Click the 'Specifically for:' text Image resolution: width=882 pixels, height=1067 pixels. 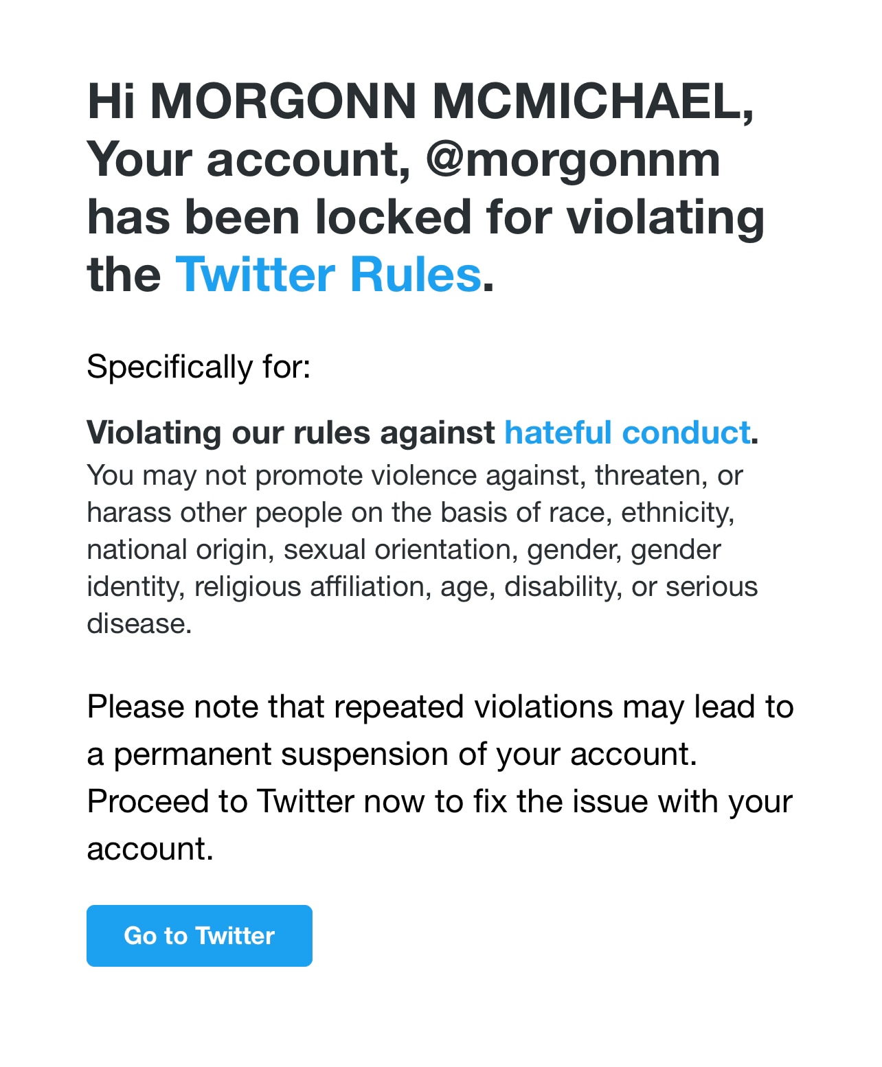[x=199, y=367]
